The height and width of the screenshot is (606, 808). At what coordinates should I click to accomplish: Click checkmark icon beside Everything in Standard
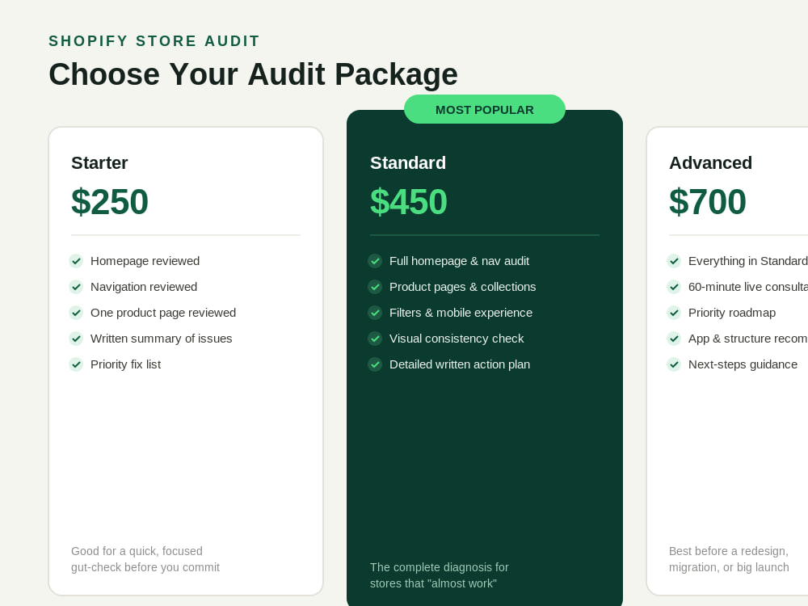(674, 261)
